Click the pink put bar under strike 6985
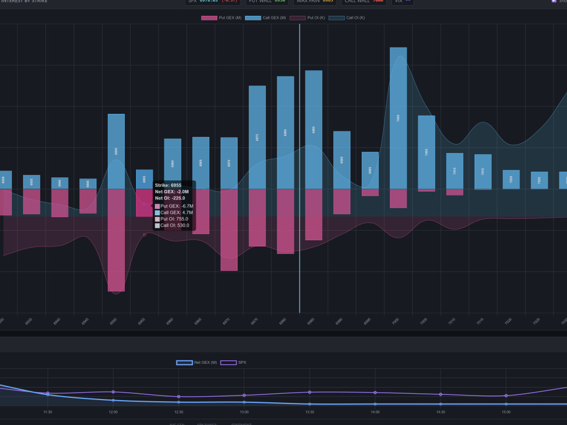This screenshot has width=567, height=425. click(314, 214)
